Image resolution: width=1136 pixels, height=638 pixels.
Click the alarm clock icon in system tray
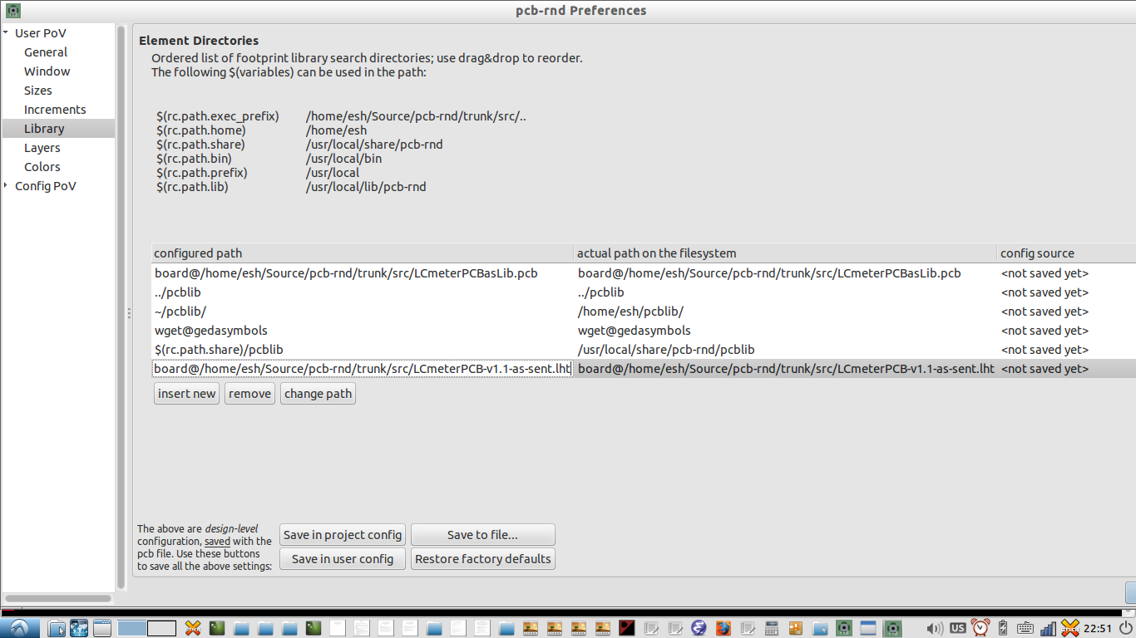pyautogui.click(x=980, y=628)
